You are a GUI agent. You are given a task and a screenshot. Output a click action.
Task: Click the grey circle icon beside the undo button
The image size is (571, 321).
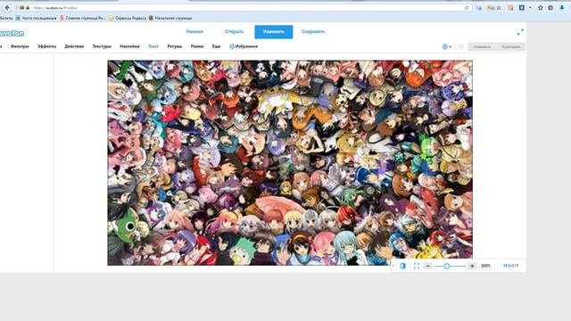point(461,47)
